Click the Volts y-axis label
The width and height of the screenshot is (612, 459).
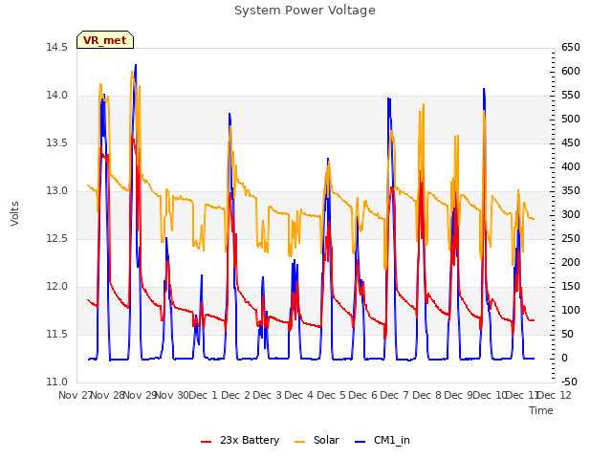(x=14, y=213)
